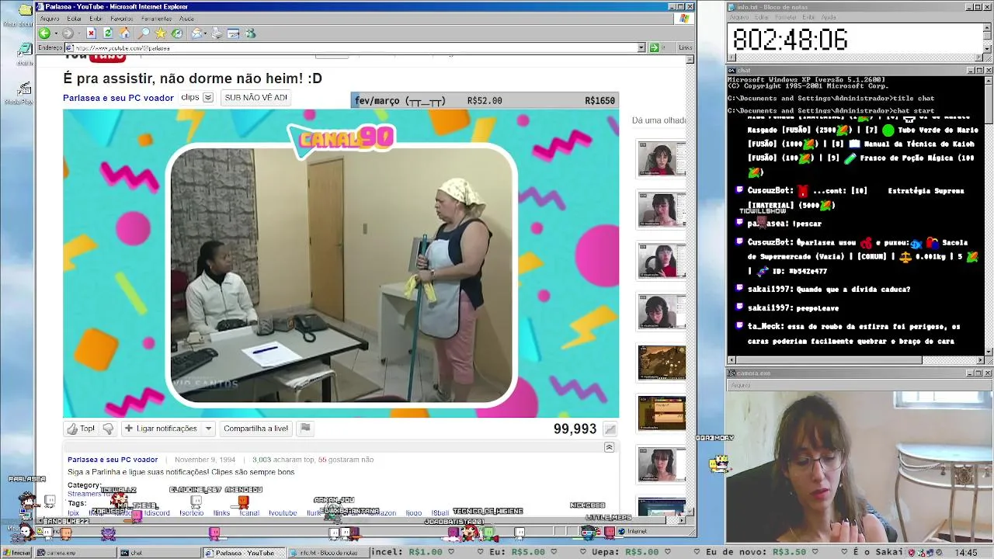Open the Arquivo menu in camera.exe window
The width and height of the screenshot is (994, 559).
point(740,385)
